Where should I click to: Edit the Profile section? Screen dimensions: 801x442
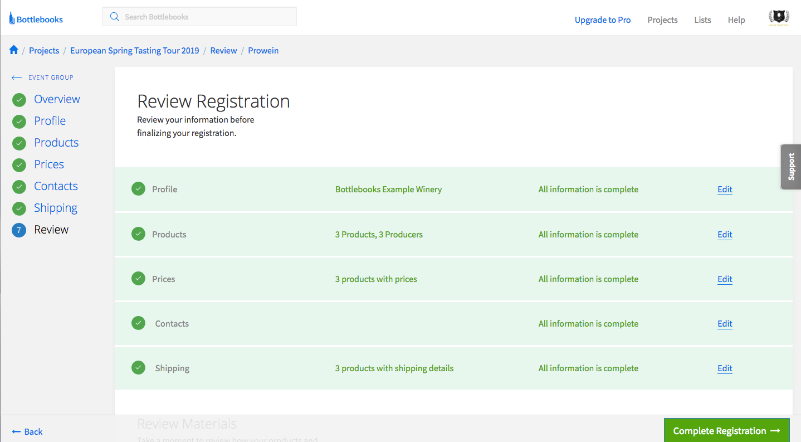(725, 190)
